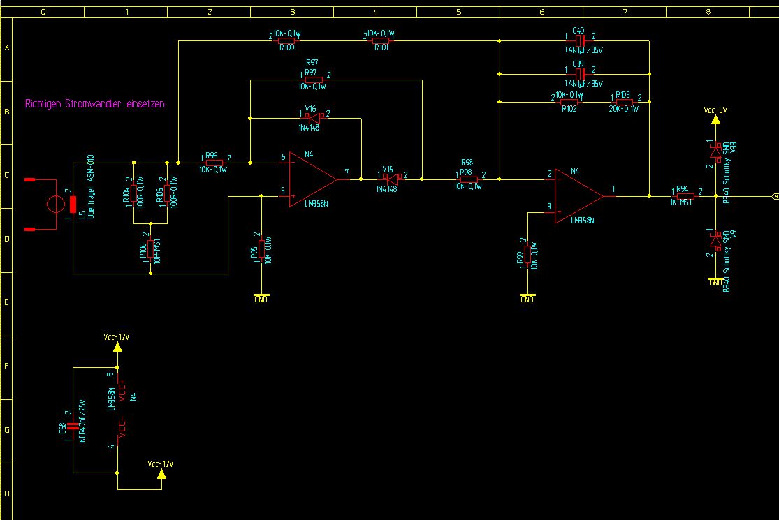Click the 'Übertrager ASM-010' label
This screenshot has width=779, height=520.
(90, 186)
